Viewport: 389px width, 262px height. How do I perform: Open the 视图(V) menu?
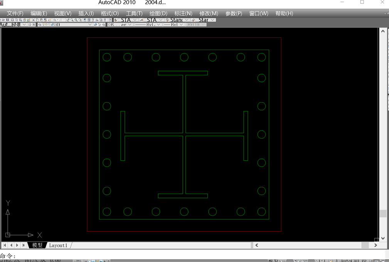(x=63, y=13)
